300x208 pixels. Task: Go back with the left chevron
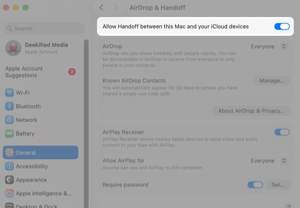[101, 7]
